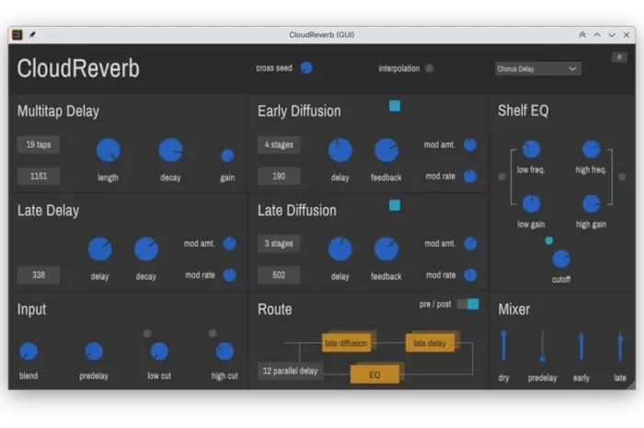Screen dimensions: 644x428
Task: Click the Input blend knob
Action: point(29,352)
